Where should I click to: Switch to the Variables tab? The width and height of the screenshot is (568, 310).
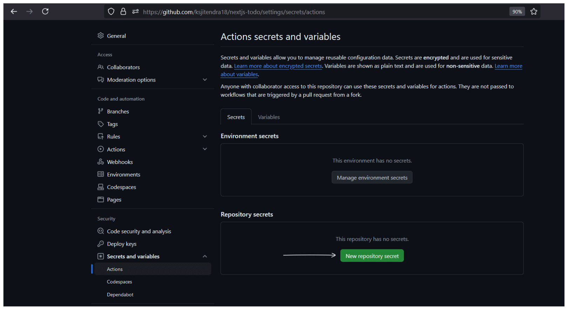(269, 117)
